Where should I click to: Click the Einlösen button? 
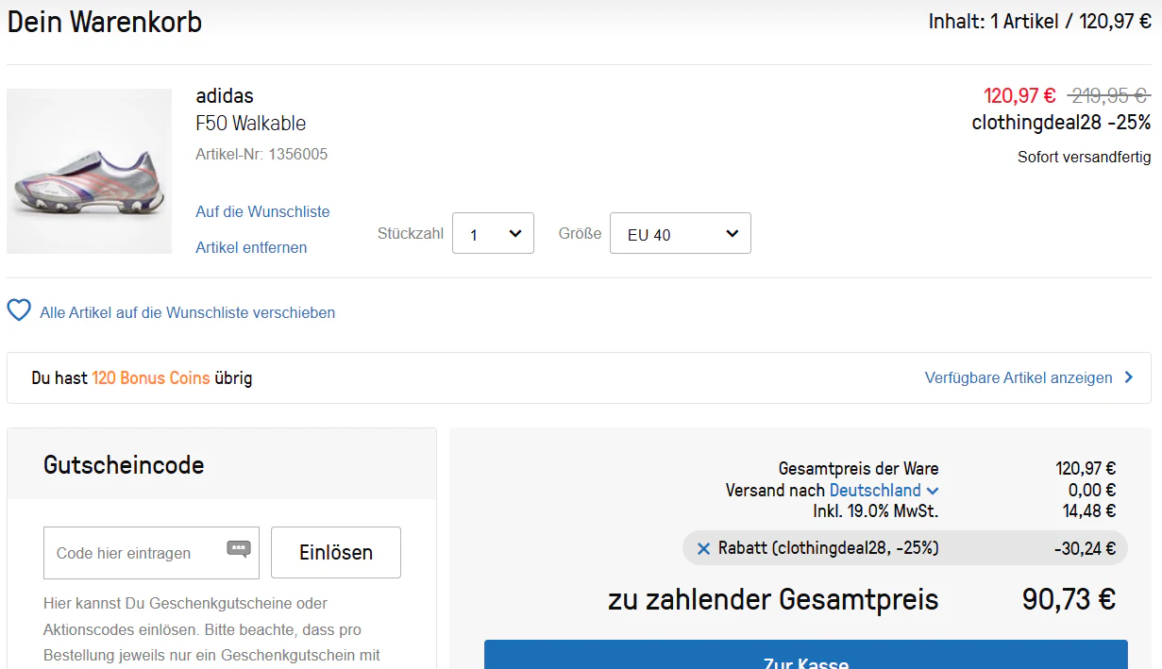(336, 552)
